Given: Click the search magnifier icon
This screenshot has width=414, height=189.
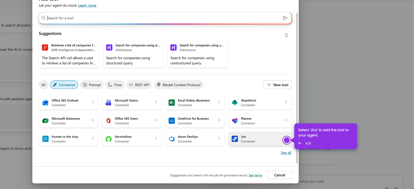Looking at the screenshot, I should point(43,18).
